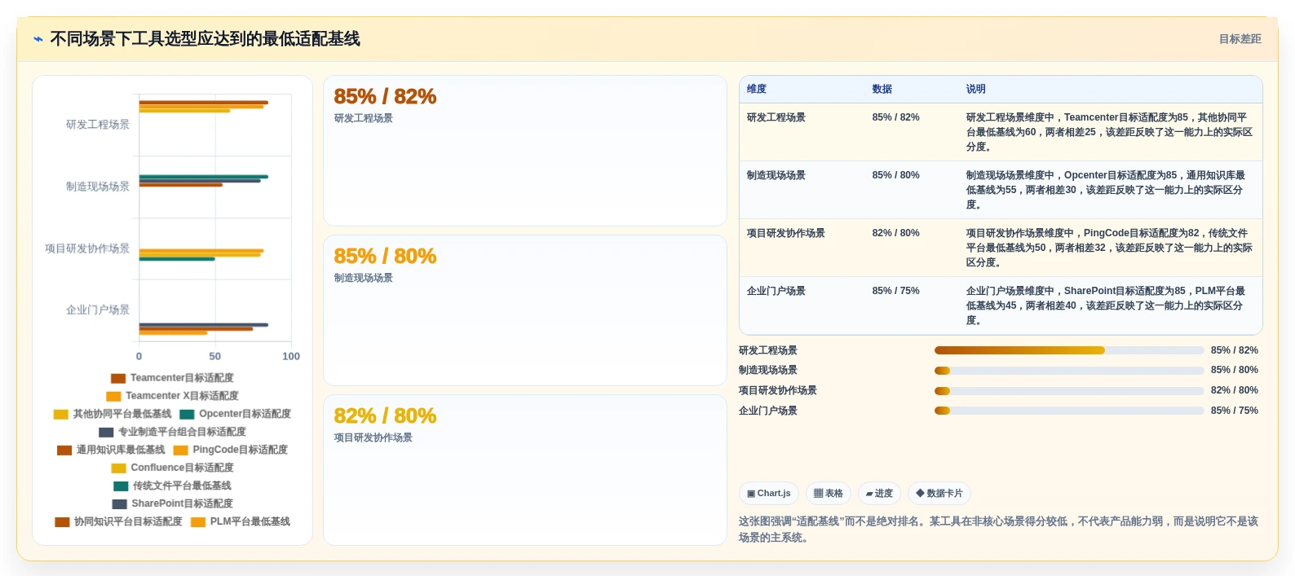Toggle the Teamcenter X目标适配度 legend entry
1295x576 pixels.
172,396
